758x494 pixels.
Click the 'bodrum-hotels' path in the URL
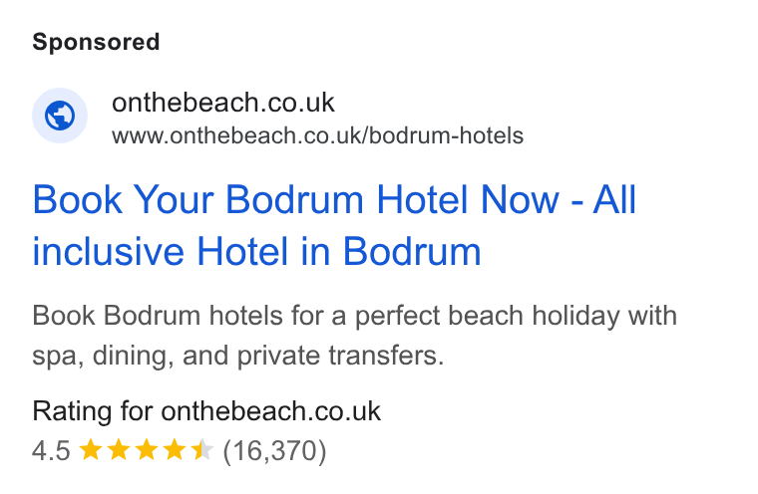446,135
